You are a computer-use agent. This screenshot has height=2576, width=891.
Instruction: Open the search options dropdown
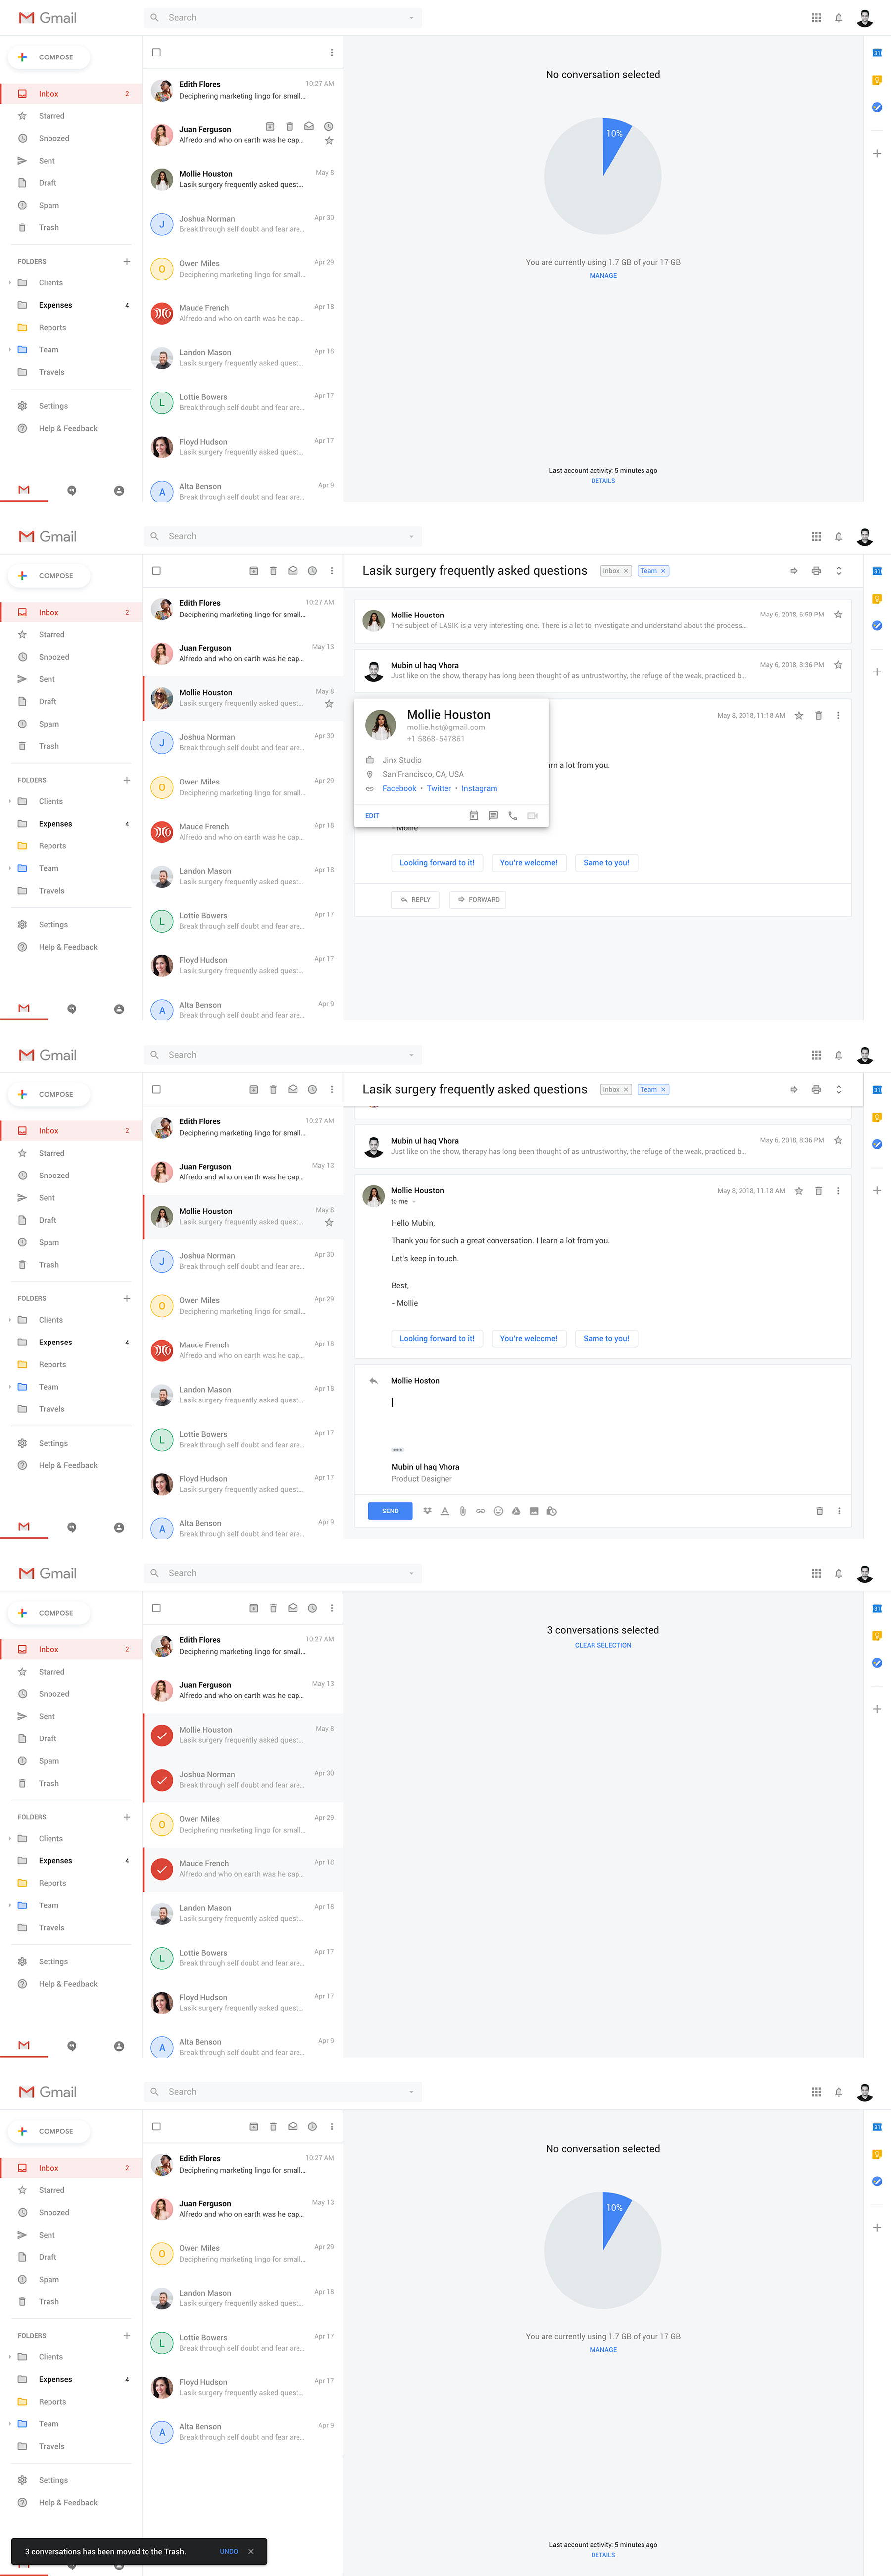click(410, 17)
